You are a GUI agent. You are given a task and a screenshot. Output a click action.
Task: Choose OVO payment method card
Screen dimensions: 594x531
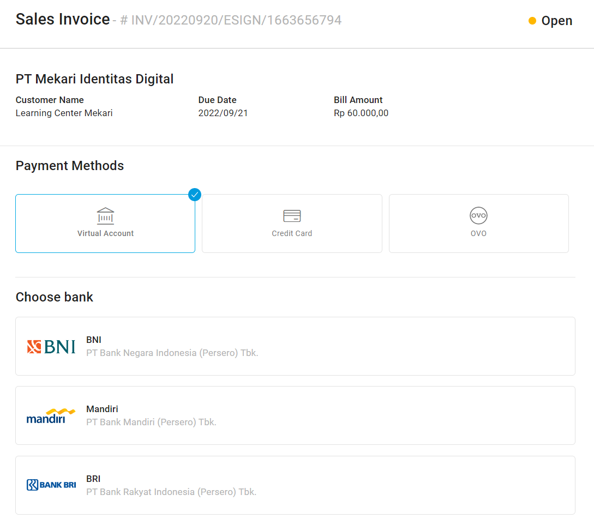coord(479,224)
